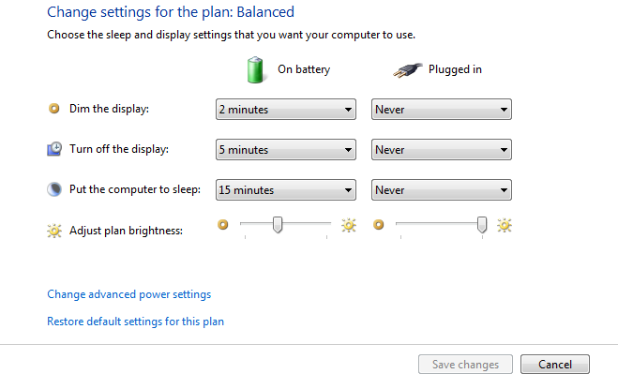
Task: Click the Dim the display icon
Action: (x=53, y=109)
